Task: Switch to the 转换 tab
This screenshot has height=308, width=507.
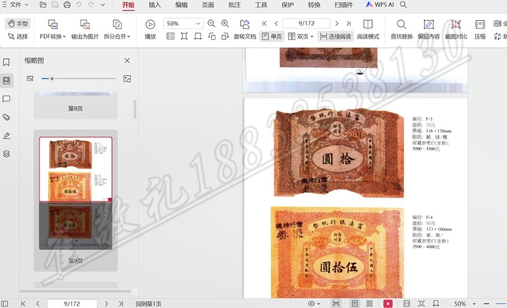Action: coord(314,5)
